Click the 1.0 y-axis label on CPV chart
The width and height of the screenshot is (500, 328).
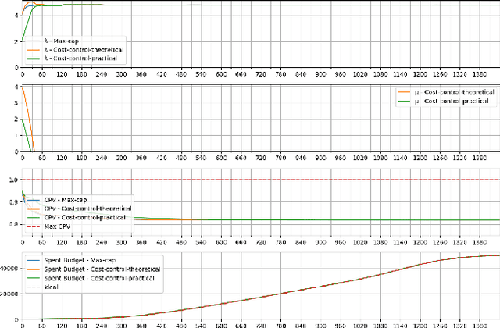tap(13, 180)
